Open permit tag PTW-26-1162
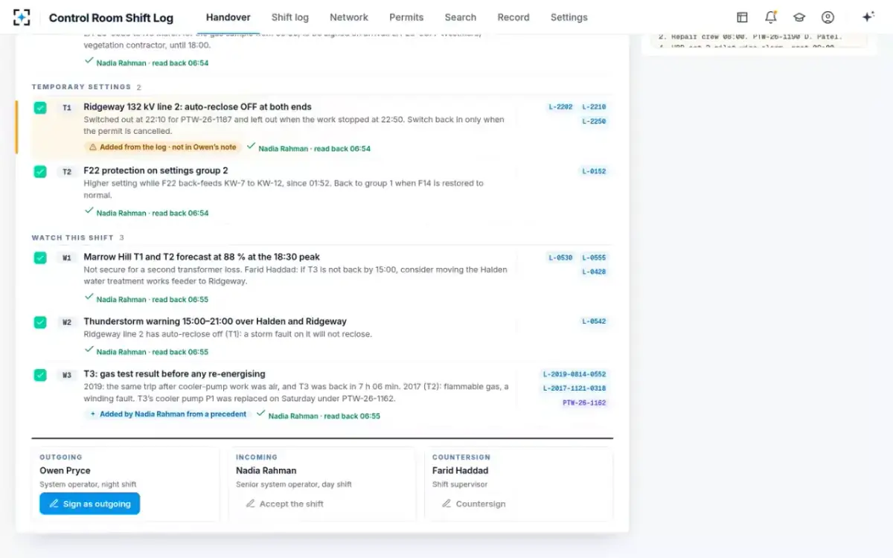Image resolution: width=893 pixels, height=558 pixels. coord(584,403)
